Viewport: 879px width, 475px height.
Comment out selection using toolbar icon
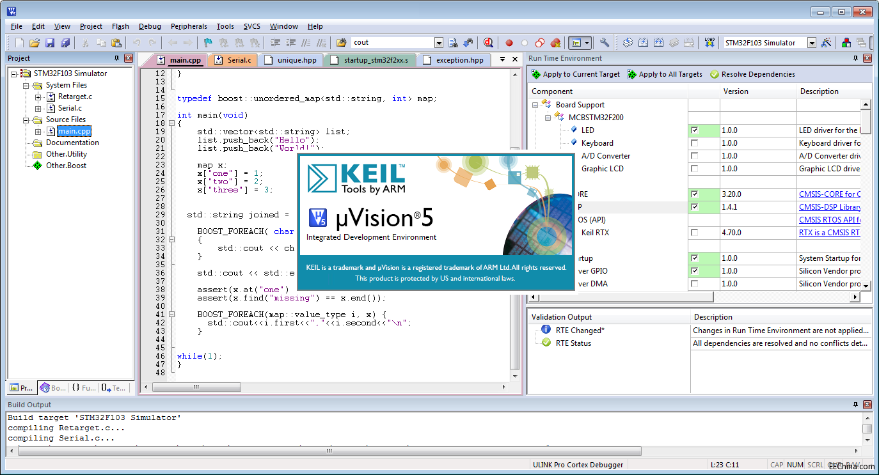(306, 43)
